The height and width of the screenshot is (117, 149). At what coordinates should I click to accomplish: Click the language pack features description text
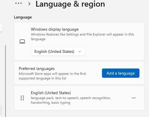[x=71, y=100]
